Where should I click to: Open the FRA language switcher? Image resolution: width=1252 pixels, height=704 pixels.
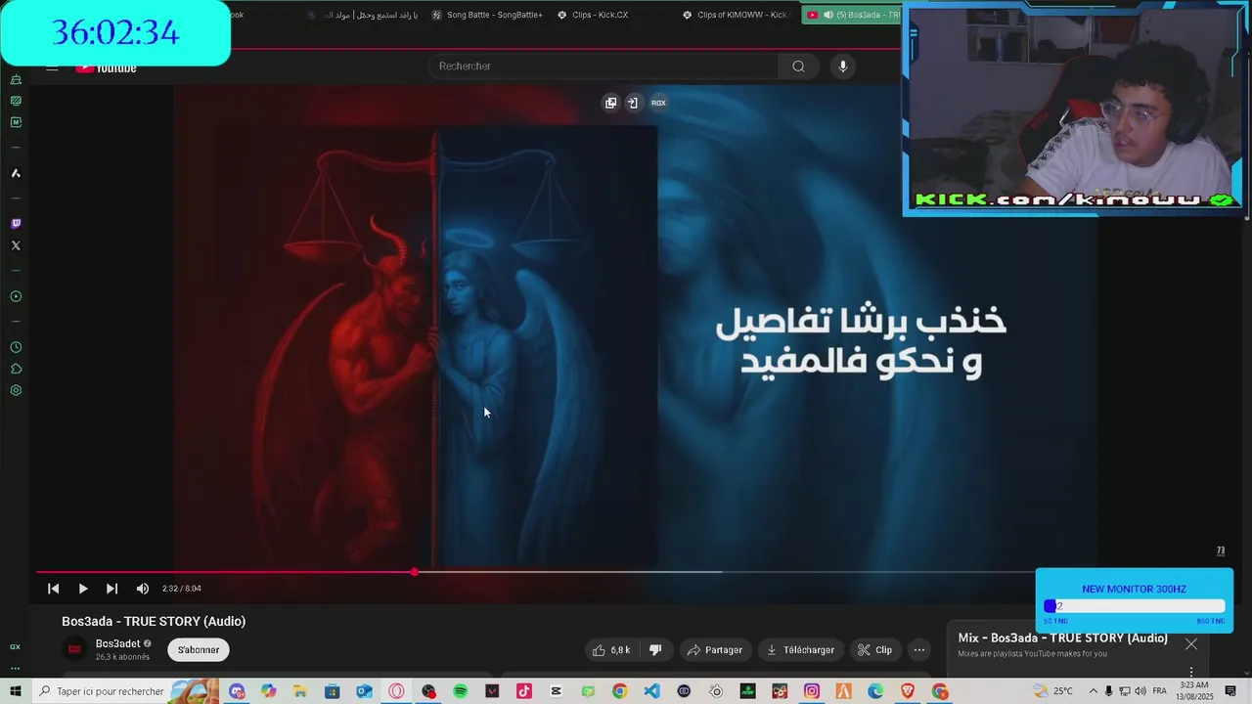[1159, 691]
